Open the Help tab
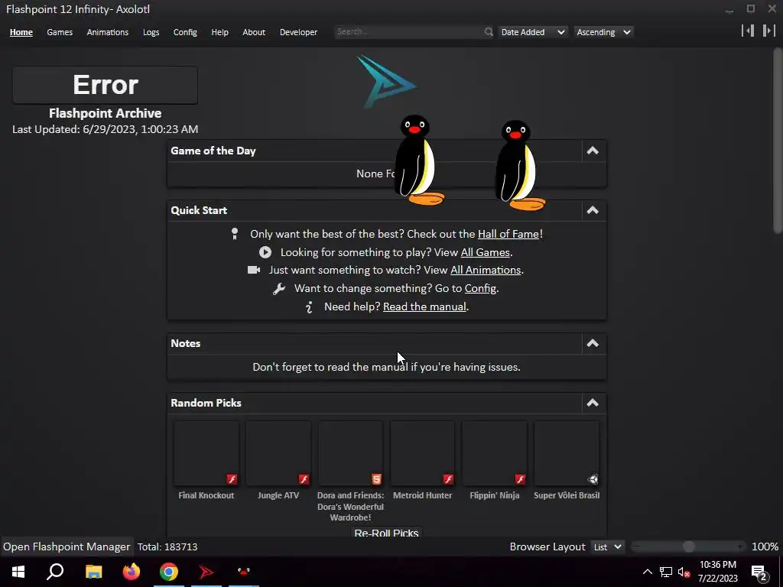783x587 pixels. [x=219, y=32]
